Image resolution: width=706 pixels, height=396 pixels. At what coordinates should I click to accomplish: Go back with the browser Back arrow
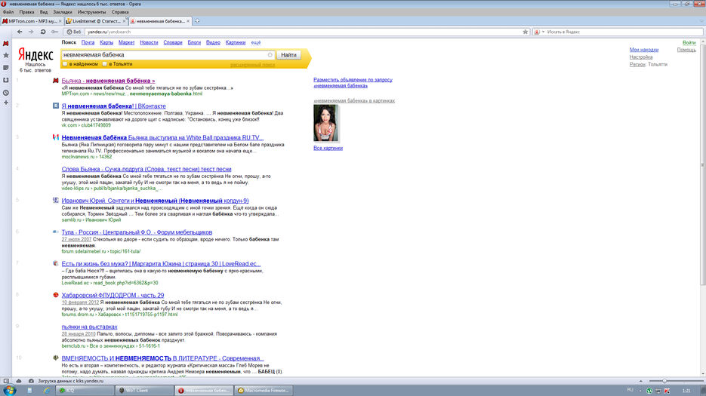pos(20,32)
